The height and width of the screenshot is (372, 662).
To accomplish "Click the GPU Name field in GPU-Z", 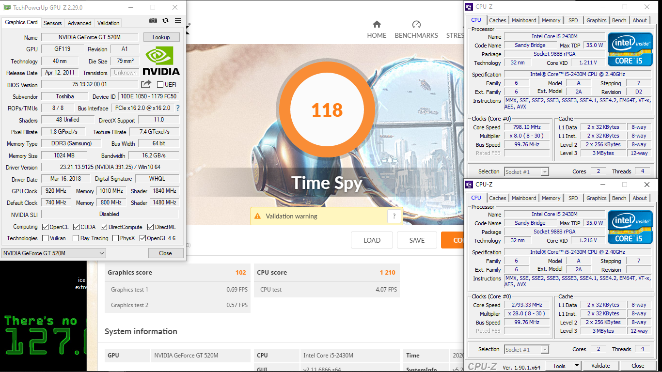I will (91, 37).
